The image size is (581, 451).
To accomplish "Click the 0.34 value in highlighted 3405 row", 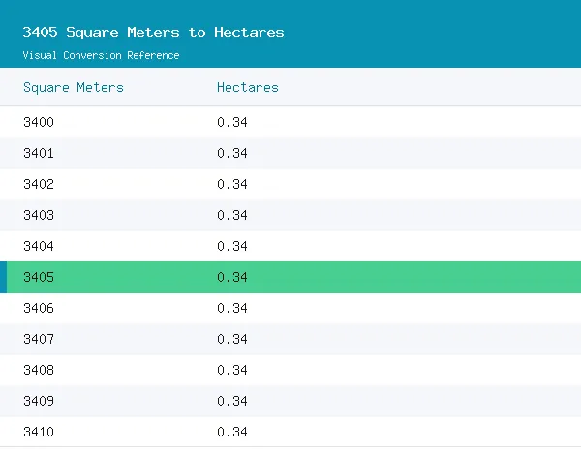I will [x=232, y=277].
